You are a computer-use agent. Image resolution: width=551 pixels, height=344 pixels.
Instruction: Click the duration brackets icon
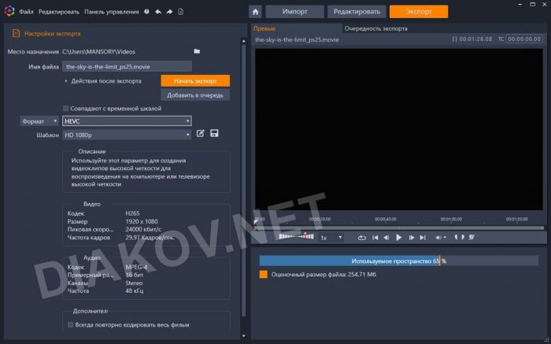[454, 39]
